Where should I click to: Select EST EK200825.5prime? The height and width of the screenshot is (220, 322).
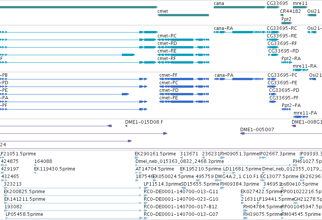(73, 195)
